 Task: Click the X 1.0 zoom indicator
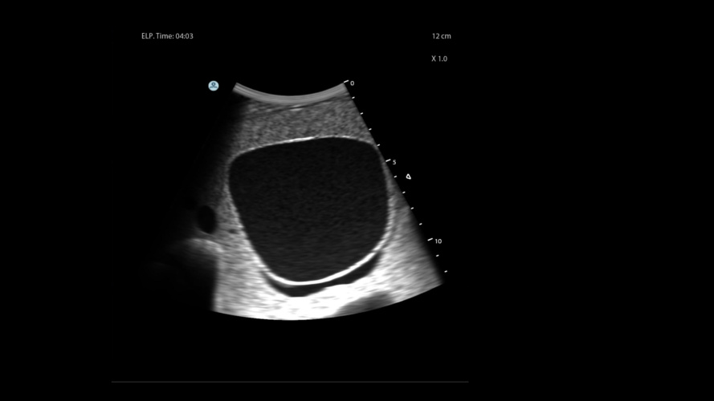[x=439, y=59]
